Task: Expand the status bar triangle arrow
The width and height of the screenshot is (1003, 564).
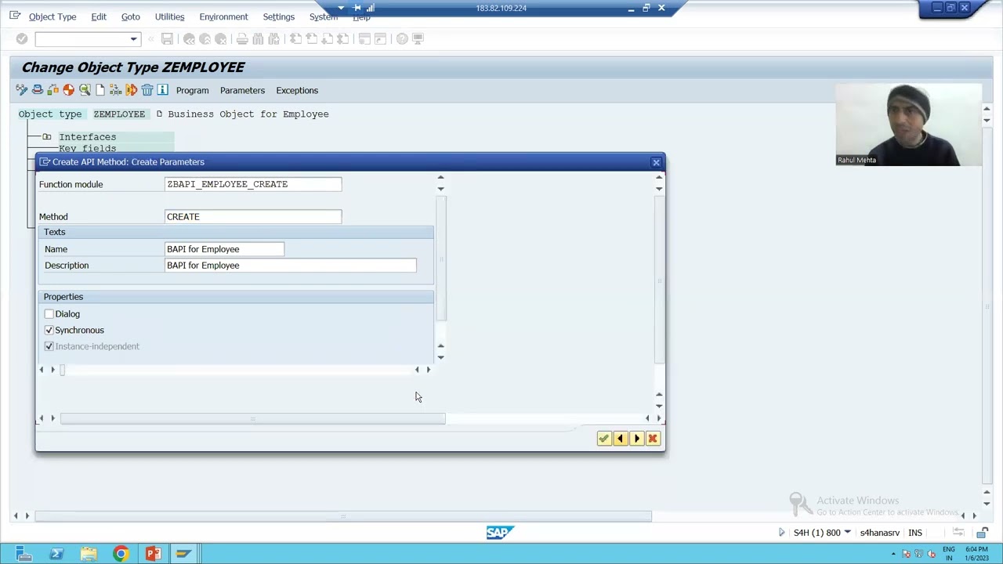Action: pos(781,533)
